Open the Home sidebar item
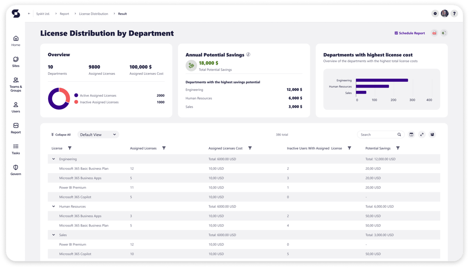 click(x=16, y=41)
